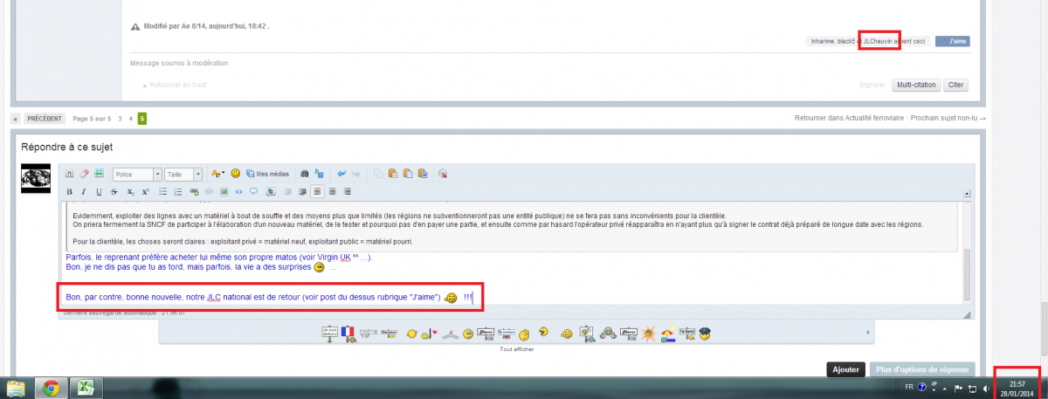
Task: Toggle the Multi-citation button on the post
Action: click(x=915, y=85)
